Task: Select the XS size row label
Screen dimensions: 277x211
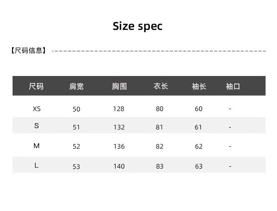Action: click(x=37, y=109)
